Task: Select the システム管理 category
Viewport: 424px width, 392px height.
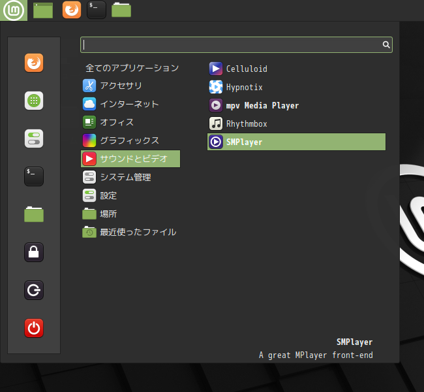Action: pos(130,177)
